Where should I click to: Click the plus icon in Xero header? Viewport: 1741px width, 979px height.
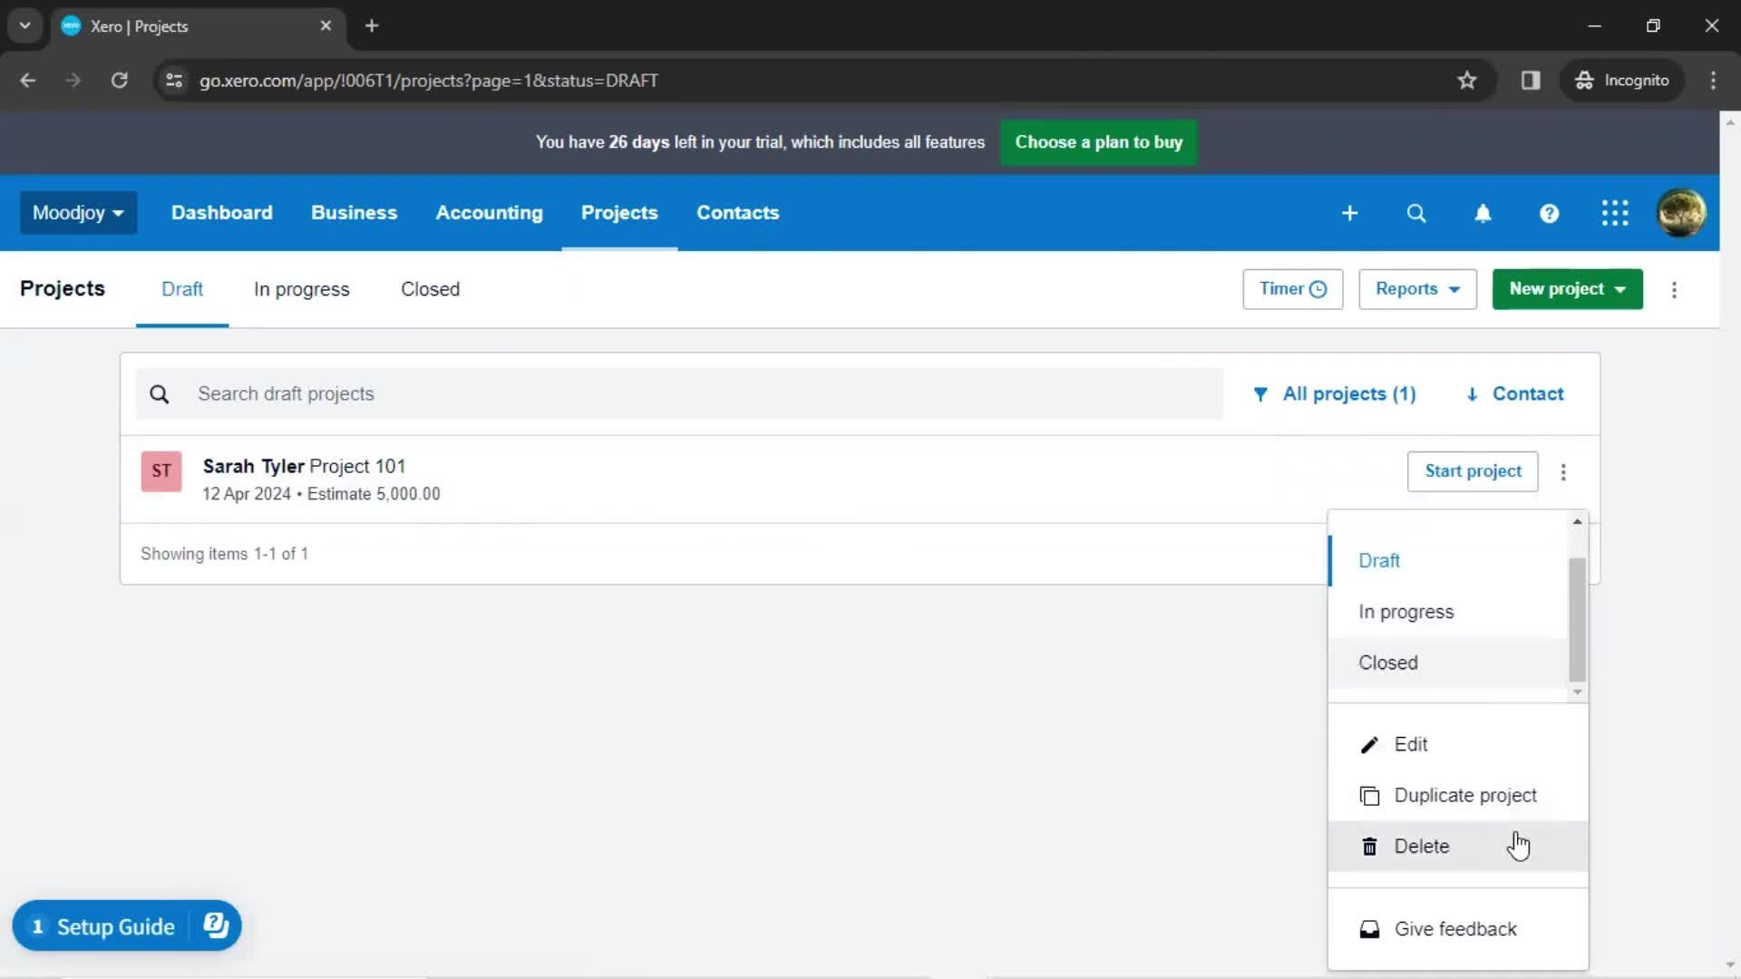point(1349,213)
